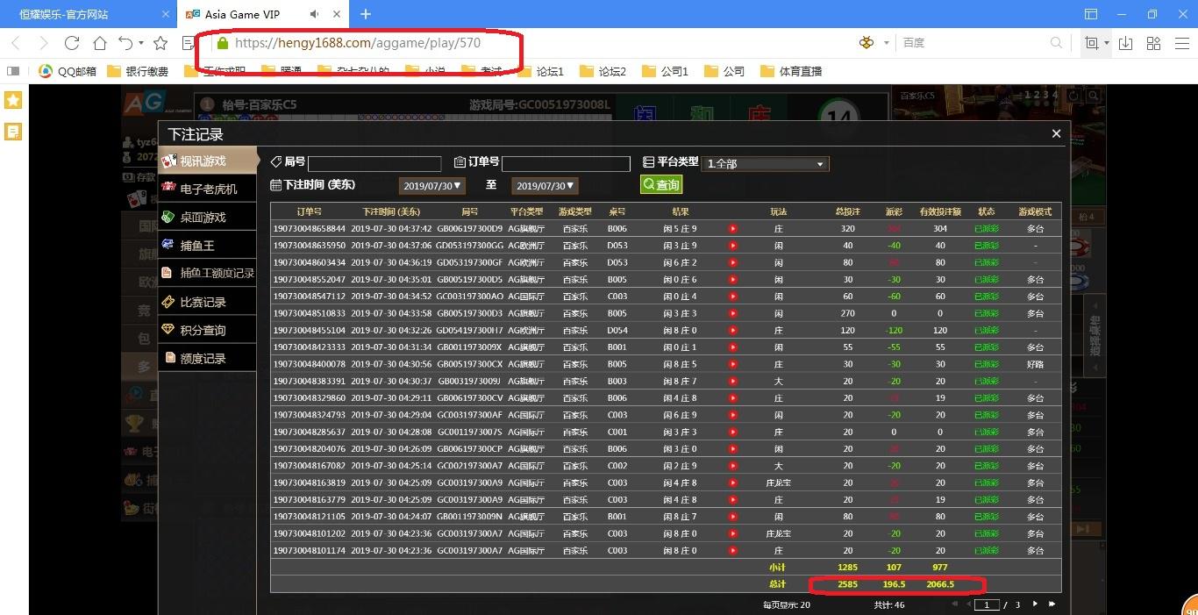Click the green 查询 button
Screen dimensions: 1198x615
pyautogui.click(x=661, y=185)
